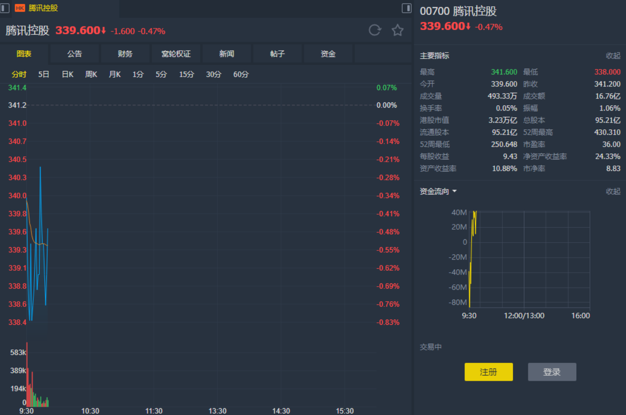Open the 公告 tab

(75, 54)
